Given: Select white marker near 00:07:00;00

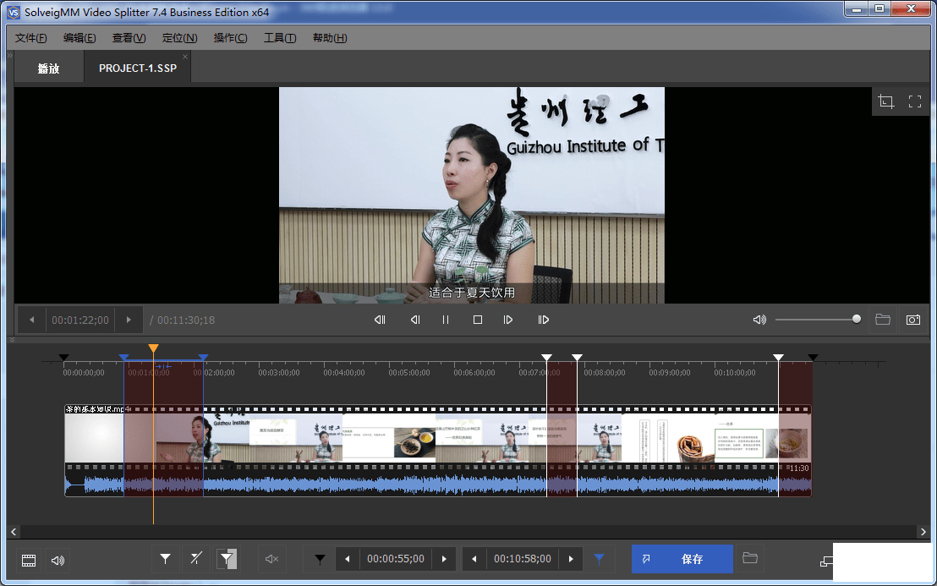Looking at the screenshot, I should point(547,357).
